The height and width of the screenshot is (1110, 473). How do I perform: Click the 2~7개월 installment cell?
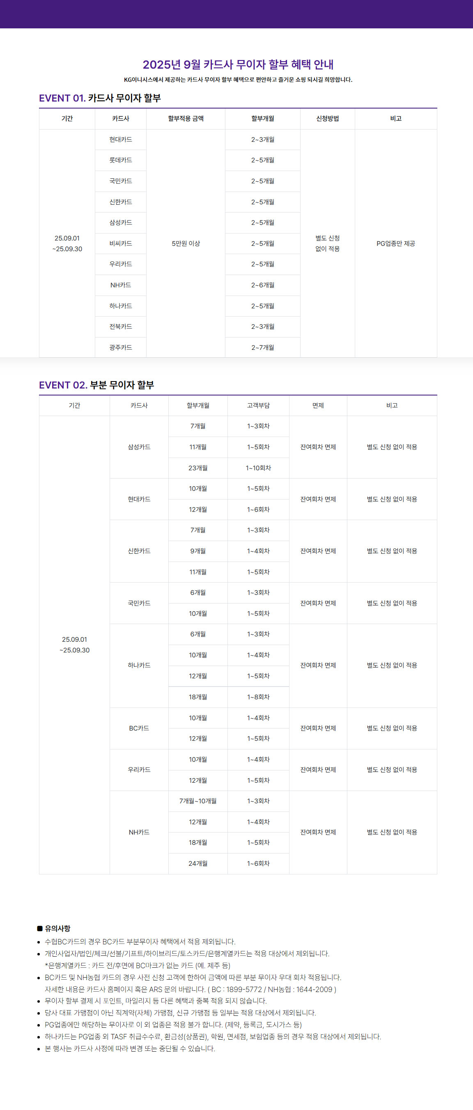click(x=262, y=347)
